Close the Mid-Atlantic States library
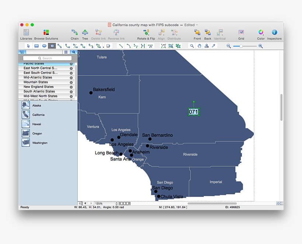This screenshot has height=244, width=302. 71,78
